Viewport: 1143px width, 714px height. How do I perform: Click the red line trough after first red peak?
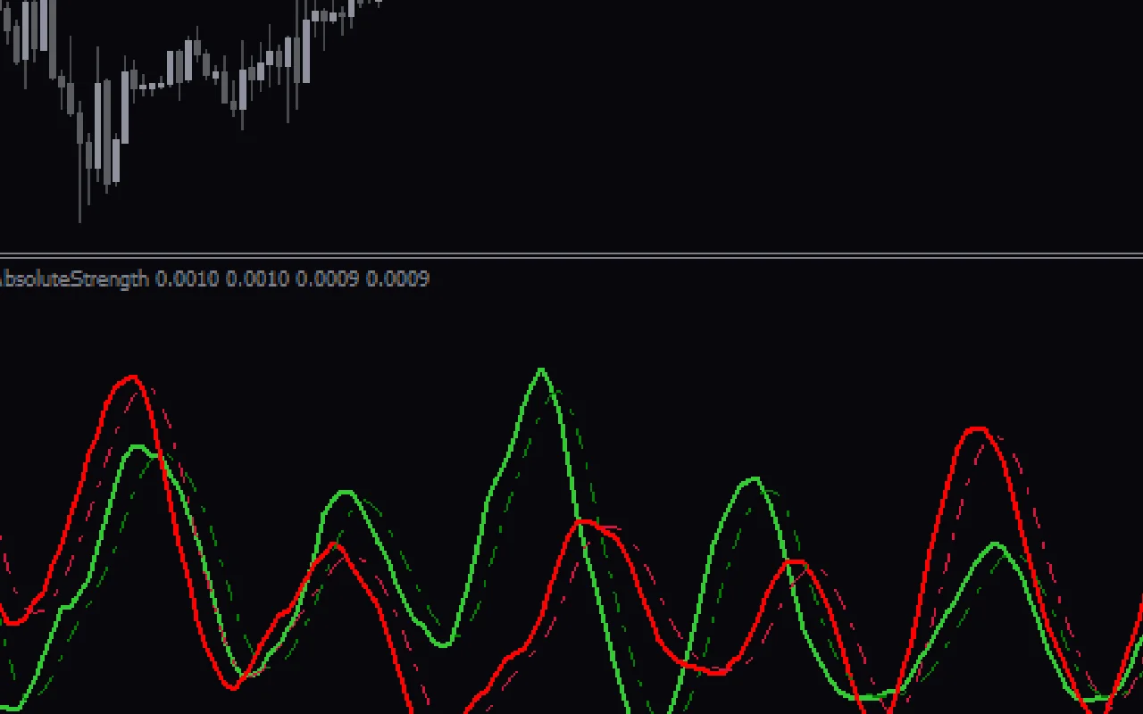(x=235, y=686)
